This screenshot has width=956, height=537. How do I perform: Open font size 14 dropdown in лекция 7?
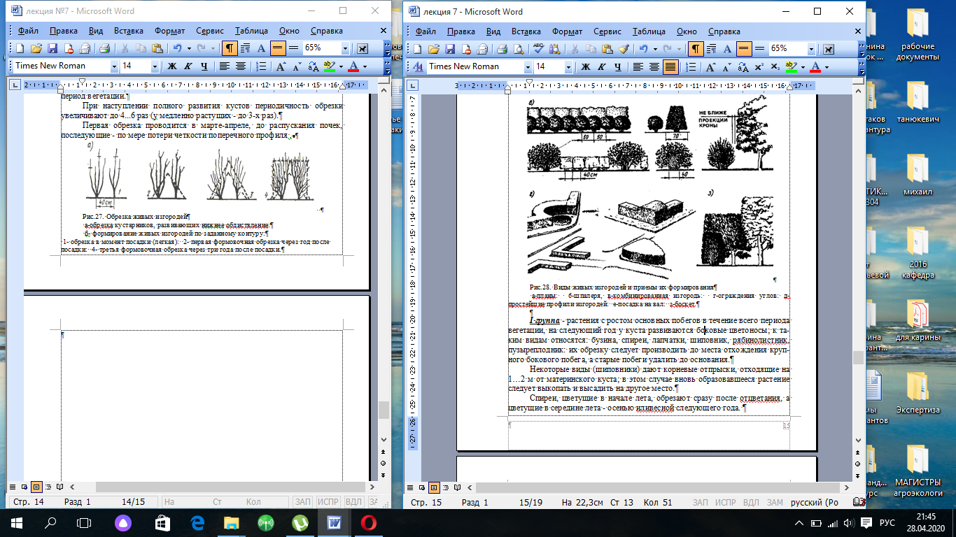click(x=568, y=66)
